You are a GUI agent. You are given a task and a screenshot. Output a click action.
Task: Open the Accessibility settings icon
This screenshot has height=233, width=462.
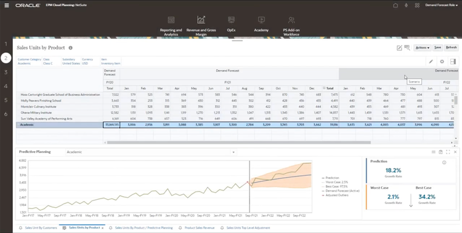click(x=407, y=6)
